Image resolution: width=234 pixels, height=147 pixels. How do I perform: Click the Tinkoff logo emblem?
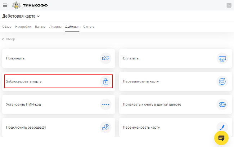point(16,5)
